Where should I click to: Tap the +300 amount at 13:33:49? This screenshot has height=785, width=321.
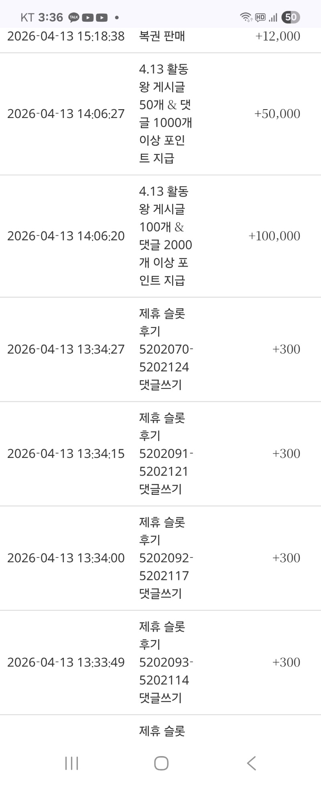(286, 662)
